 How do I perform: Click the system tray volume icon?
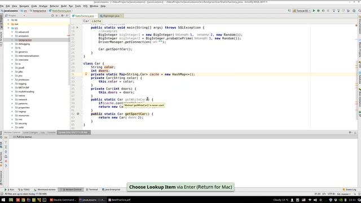pyautogui.click(x=315, y=200)
